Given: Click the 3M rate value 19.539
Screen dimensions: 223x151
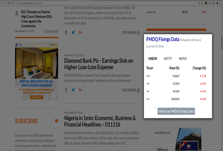Looking at the screenshot, I should (176, 91).
